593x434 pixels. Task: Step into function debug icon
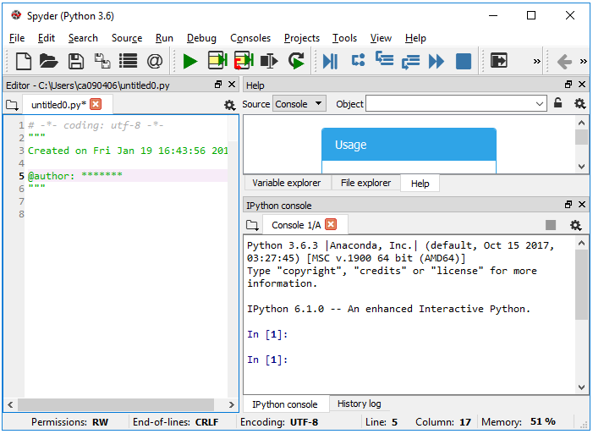(x=385, y=59)
